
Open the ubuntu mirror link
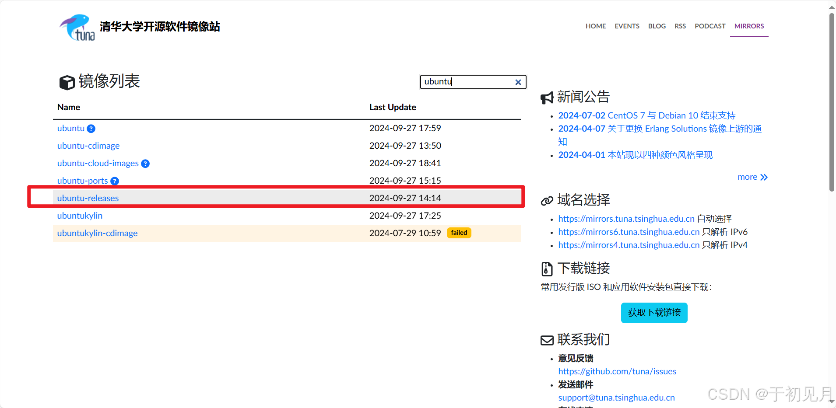point(71,128)
